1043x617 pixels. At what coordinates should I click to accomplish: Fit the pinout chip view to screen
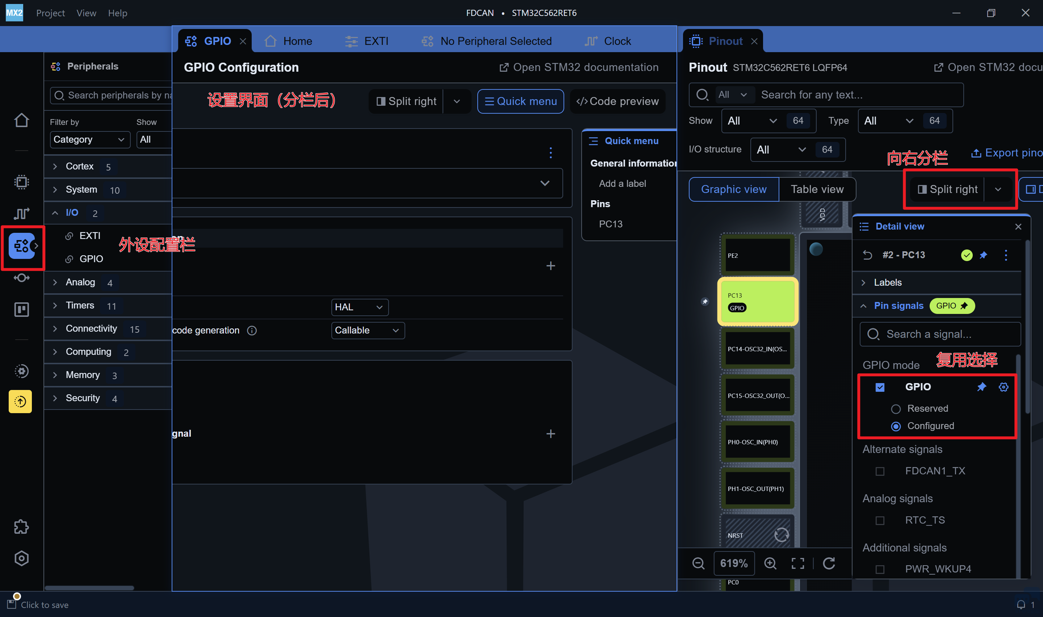pos(798,563)
